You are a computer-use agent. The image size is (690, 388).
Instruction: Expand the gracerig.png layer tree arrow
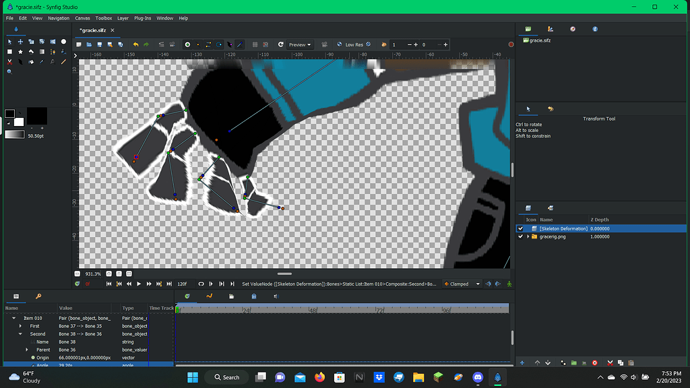coord(528,236)
